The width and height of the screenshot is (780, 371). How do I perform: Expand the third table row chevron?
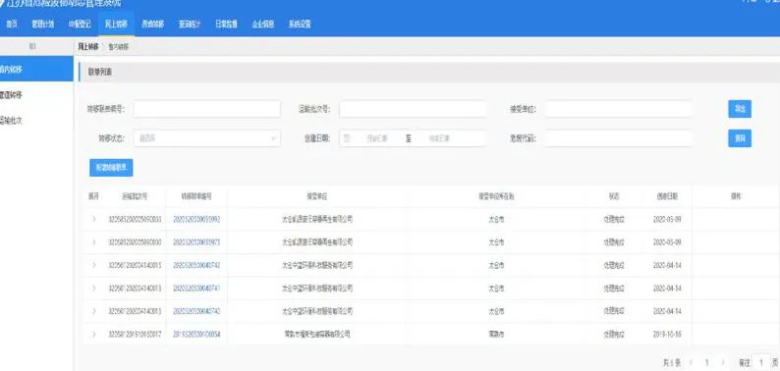coord(93,266)
